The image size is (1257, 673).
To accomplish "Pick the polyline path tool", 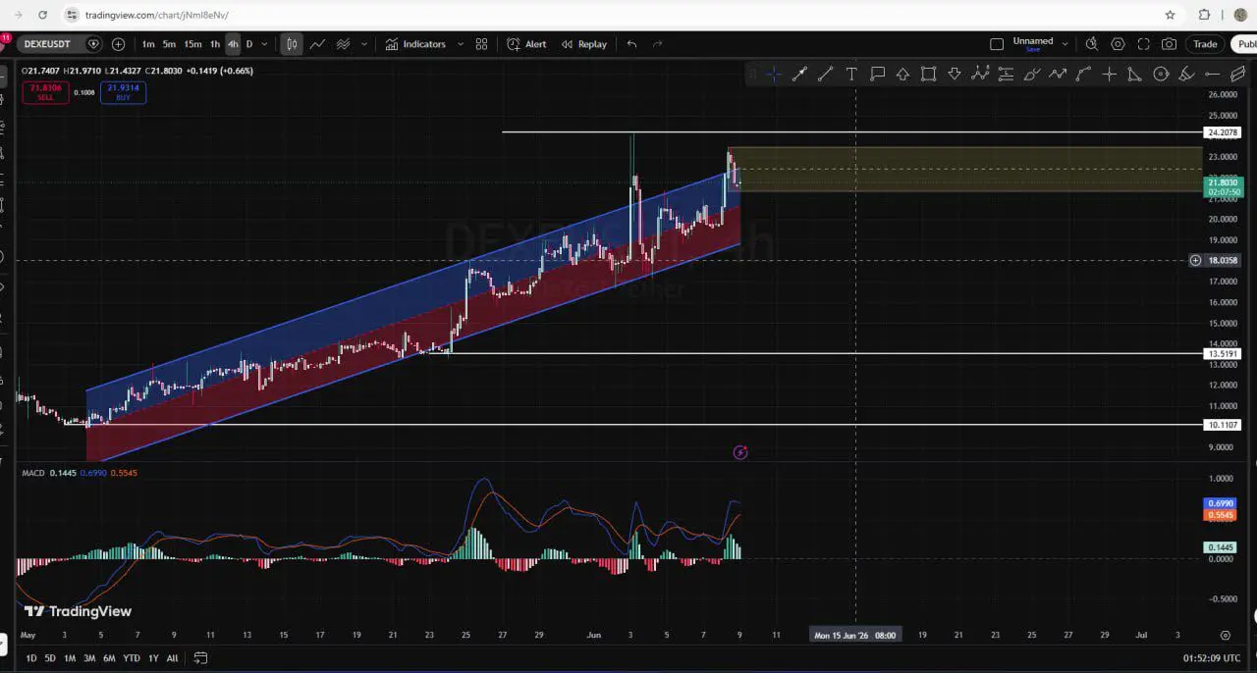I will click(1058, 74).
